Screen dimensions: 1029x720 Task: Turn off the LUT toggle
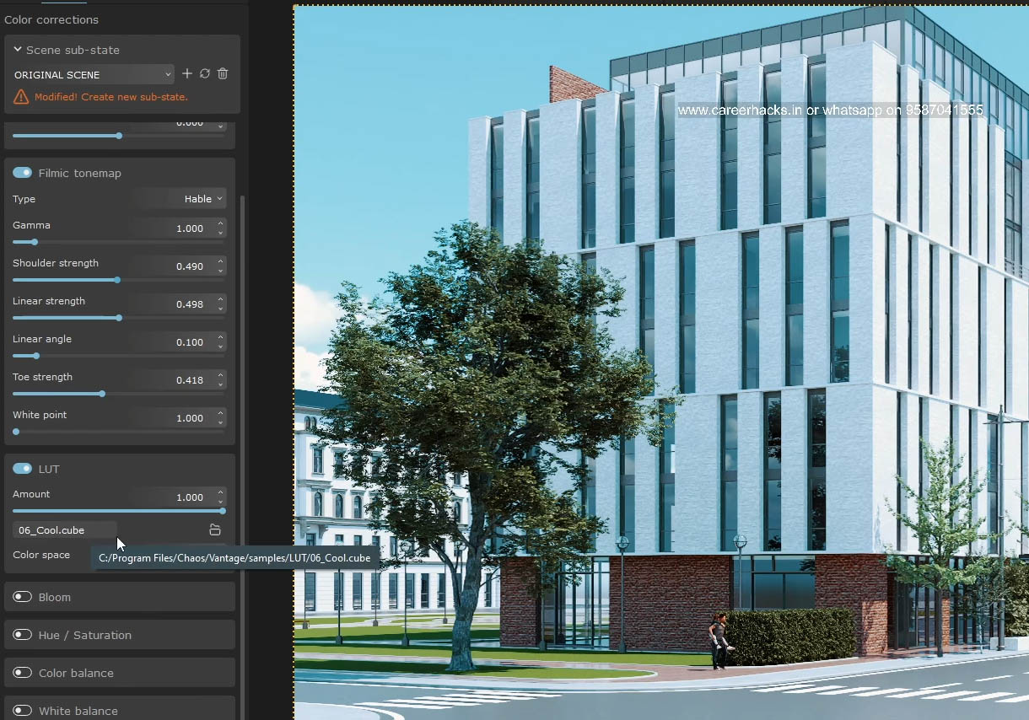22,469
